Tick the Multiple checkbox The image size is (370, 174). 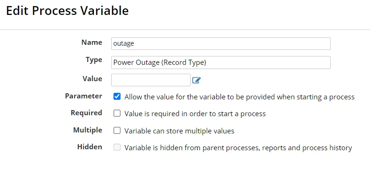pyautogui.click(x=117, y=130)
